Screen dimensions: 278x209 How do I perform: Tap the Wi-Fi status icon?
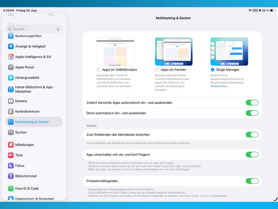(x=250, y=10)
